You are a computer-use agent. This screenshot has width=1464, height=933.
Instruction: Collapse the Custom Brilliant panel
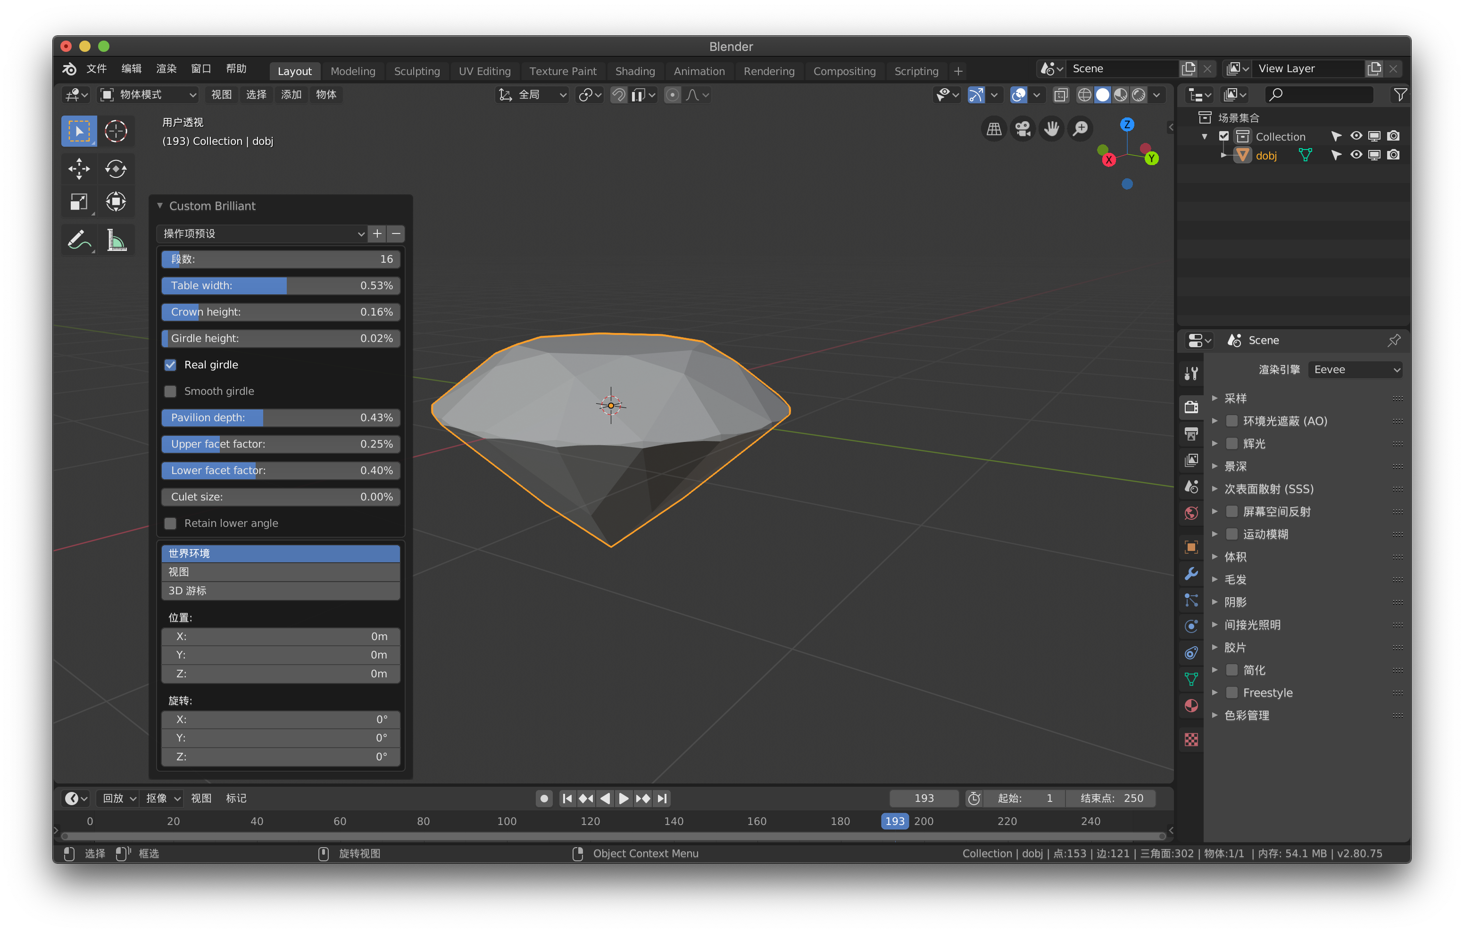(x=160, y=206)
